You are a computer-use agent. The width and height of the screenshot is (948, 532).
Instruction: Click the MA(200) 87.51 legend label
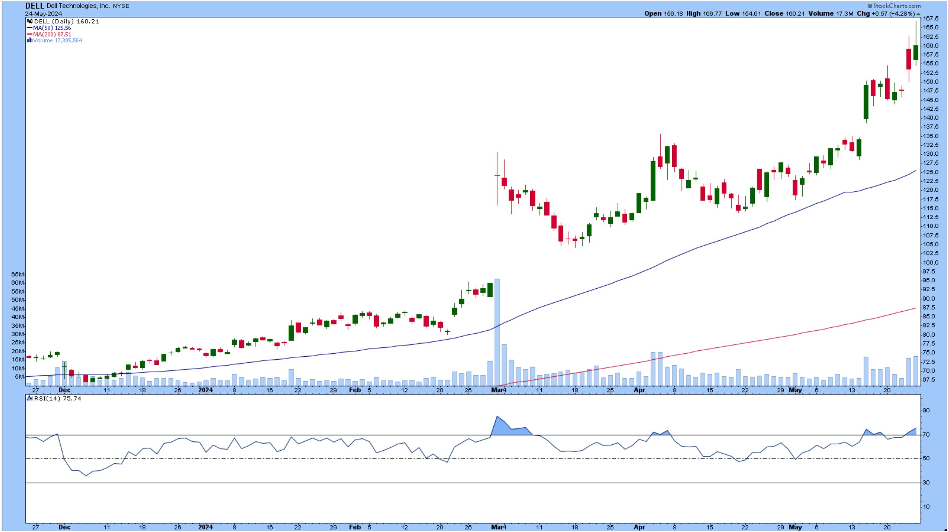52,34
